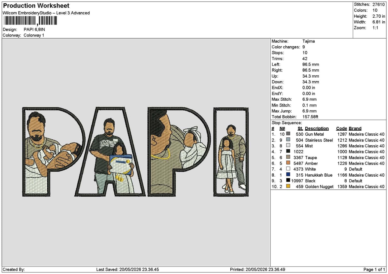Click the Amber color swatch

coord(288,163)
